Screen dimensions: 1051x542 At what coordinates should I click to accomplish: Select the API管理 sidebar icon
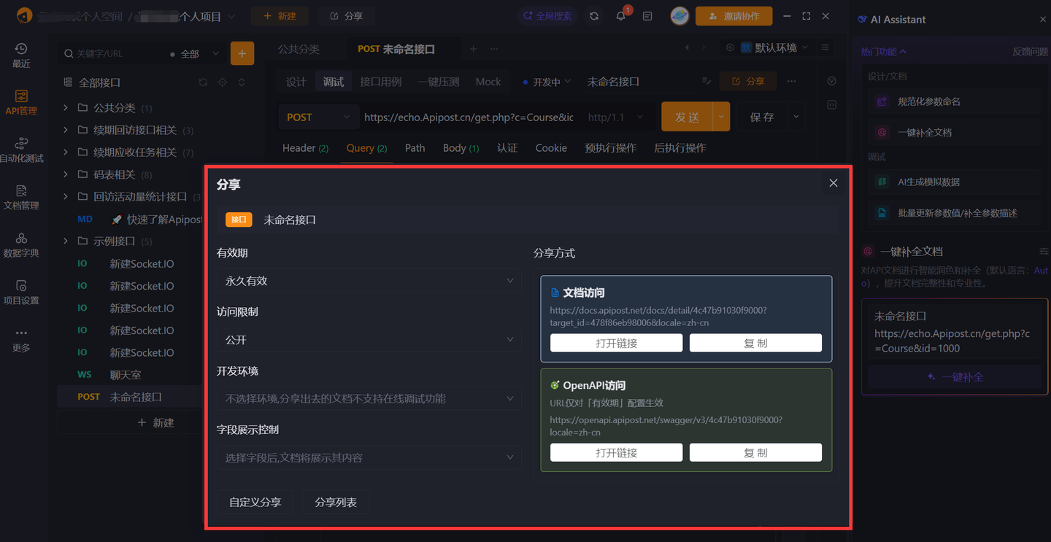point(21,103)
